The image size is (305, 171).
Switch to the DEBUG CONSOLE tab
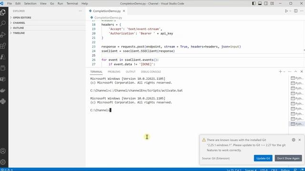pyautogui.click(x=151, y=72)
